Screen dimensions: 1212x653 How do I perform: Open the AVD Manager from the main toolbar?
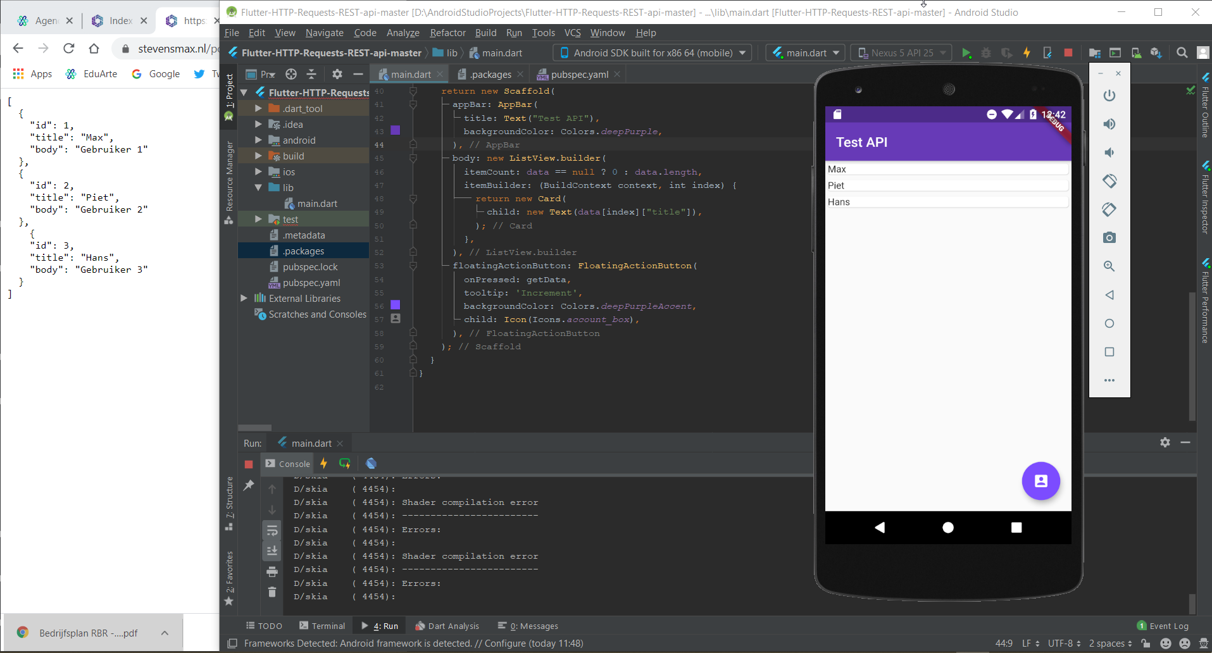point(1136,53)
